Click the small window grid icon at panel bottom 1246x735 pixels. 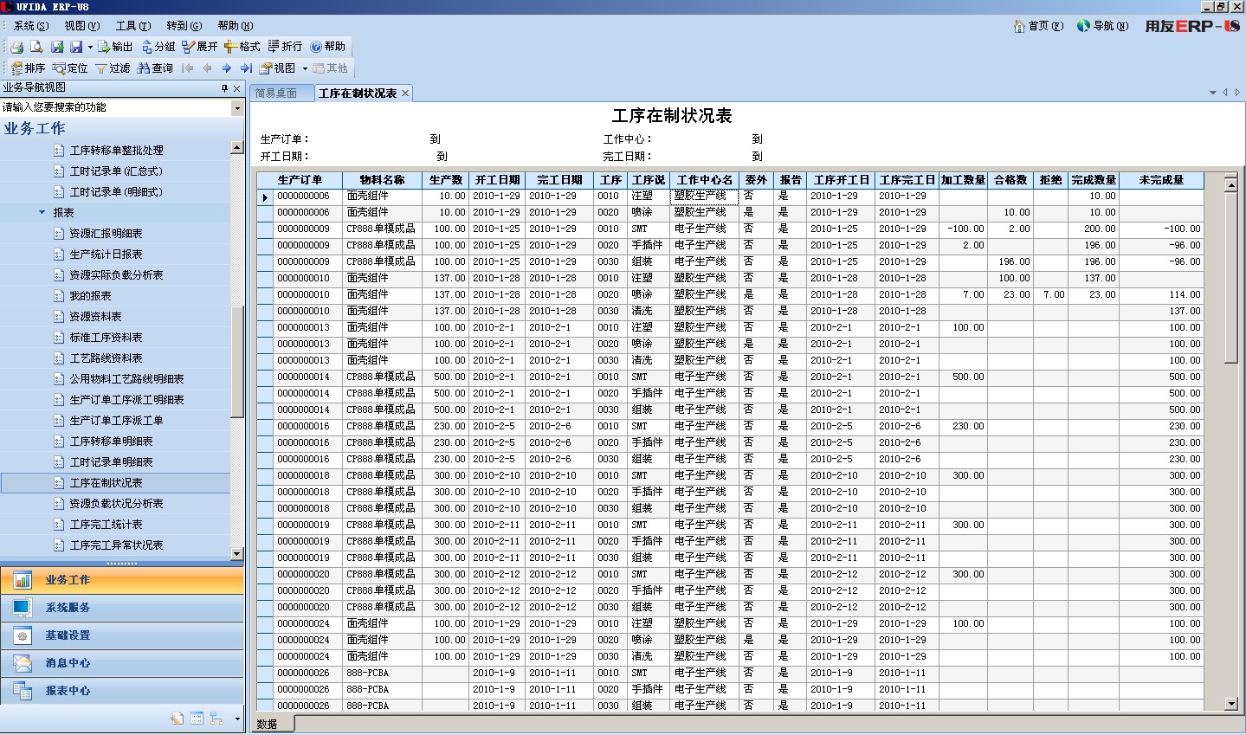point(197,718)
